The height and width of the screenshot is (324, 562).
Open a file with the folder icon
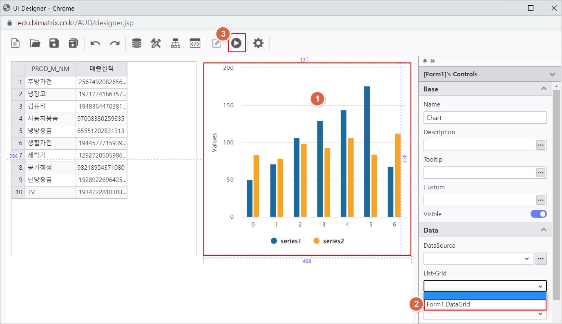(35, 43)
